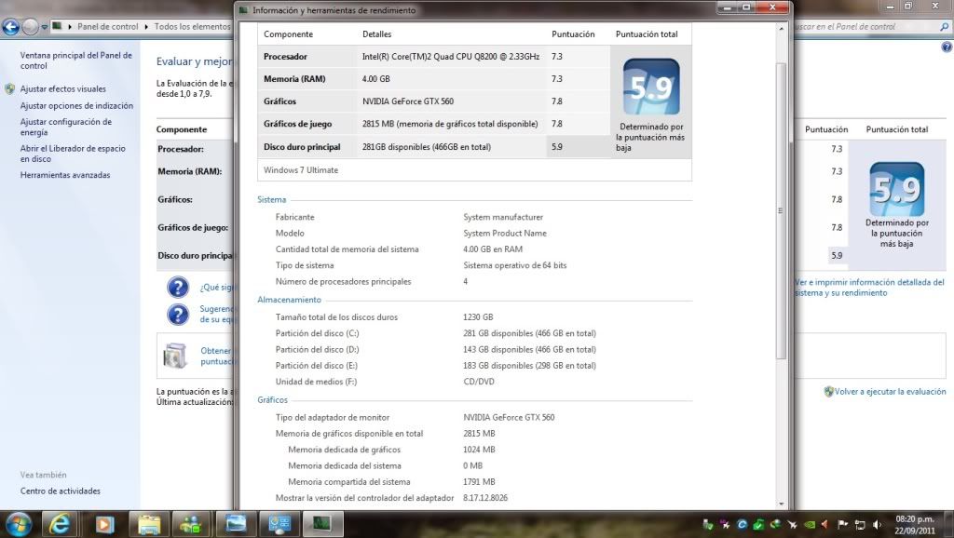The image size is (954, 538).
Task: Open Ajustar efectos visuales link
Action: pos(62,88)
